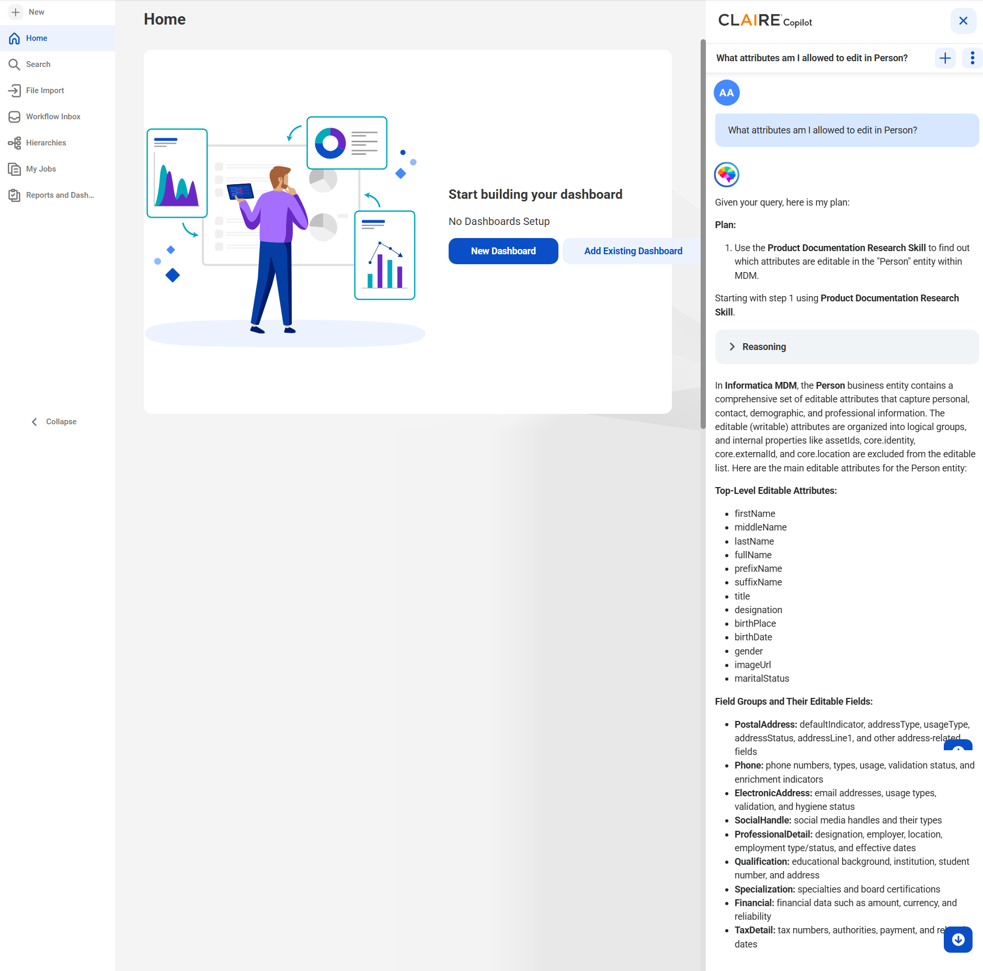The image size is (983, 971).
Task: Open the Home sidebar item
Action: coord(58,38)
